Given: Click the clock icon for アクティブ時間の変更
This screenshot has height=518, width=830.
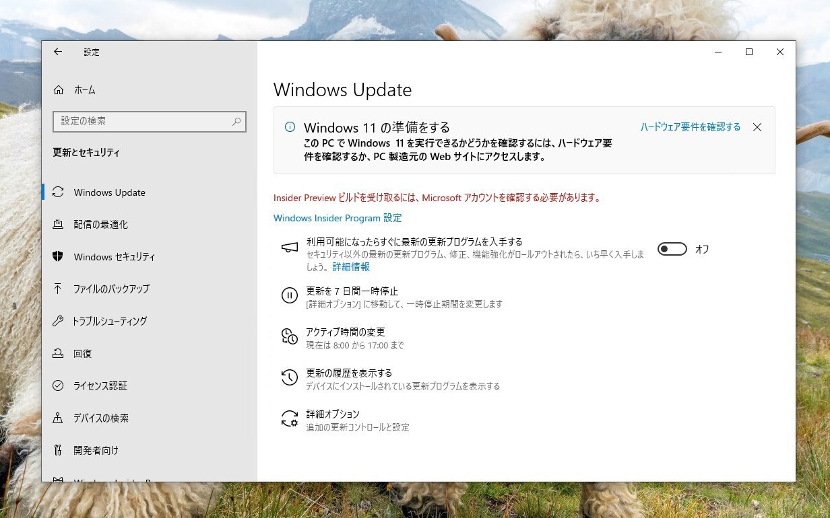Looking at the screenshot, I should [289, 336].
